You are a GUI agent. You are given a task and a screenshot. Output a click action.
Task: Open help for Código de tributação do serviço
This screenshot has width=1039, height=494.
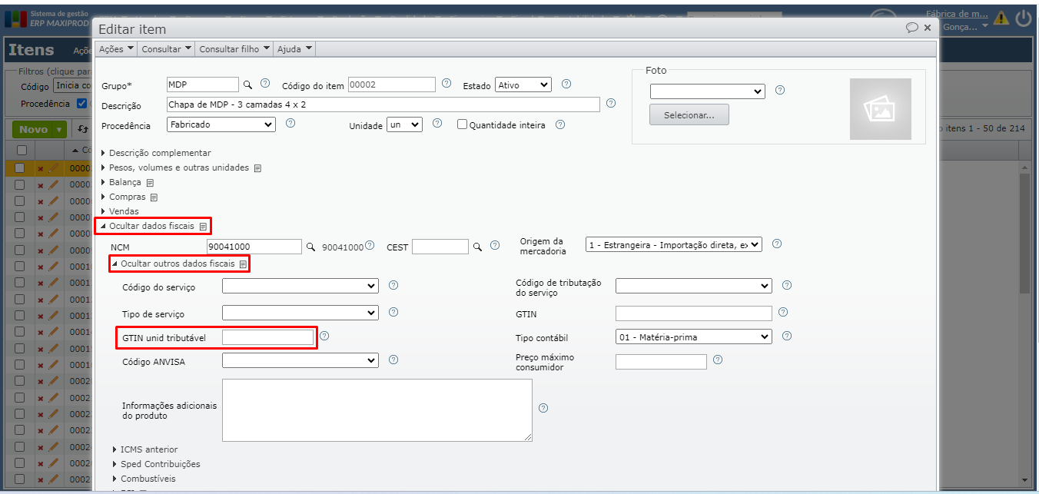[787, 285]
